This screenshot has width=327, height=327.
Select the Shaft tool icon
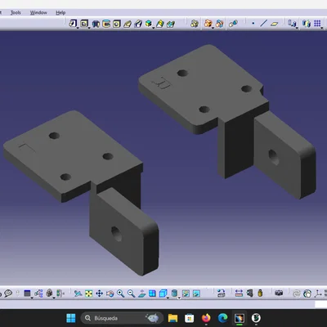[x=96, y=24]
